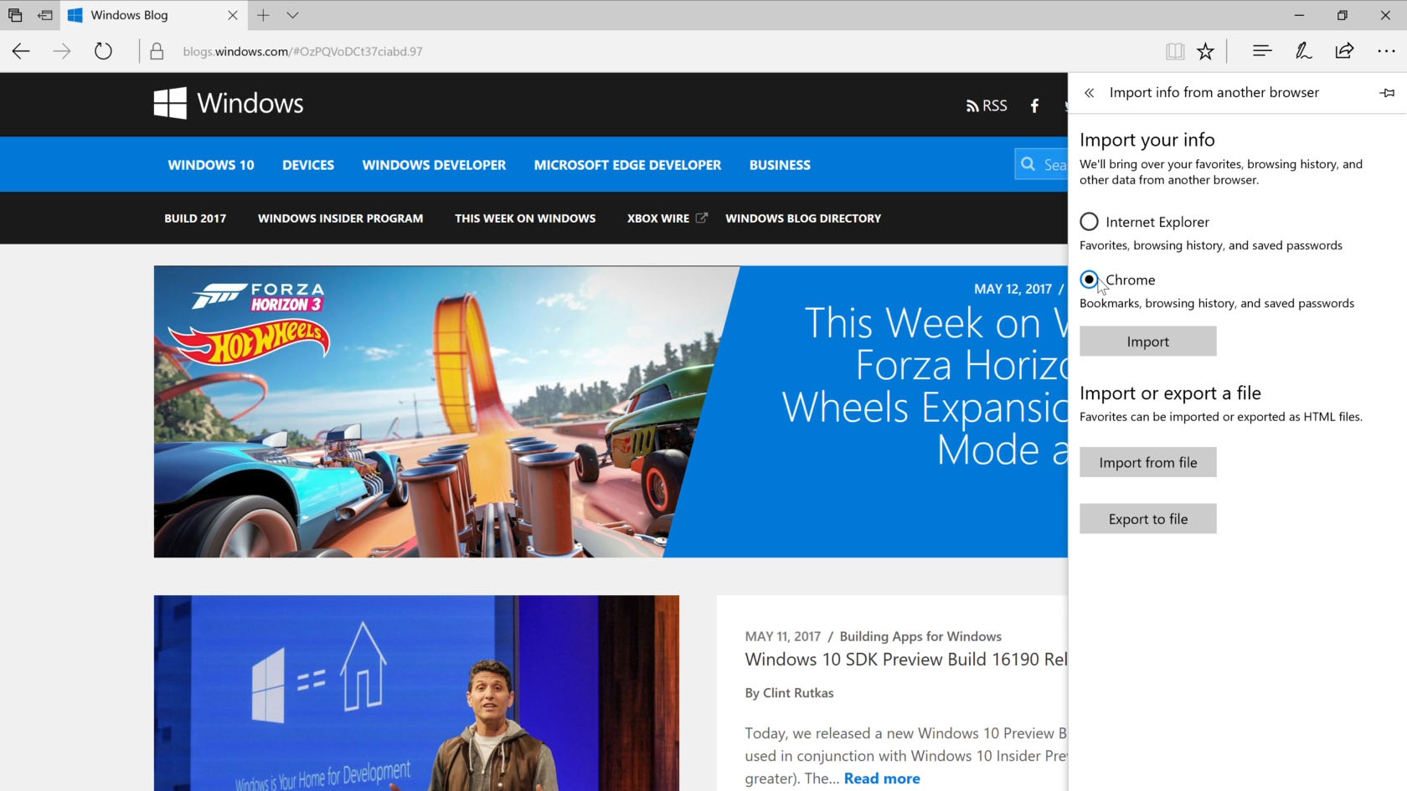Click the search magnifier icon
This screenshot has width=1407, height=791.
(x=1028, y=165)
